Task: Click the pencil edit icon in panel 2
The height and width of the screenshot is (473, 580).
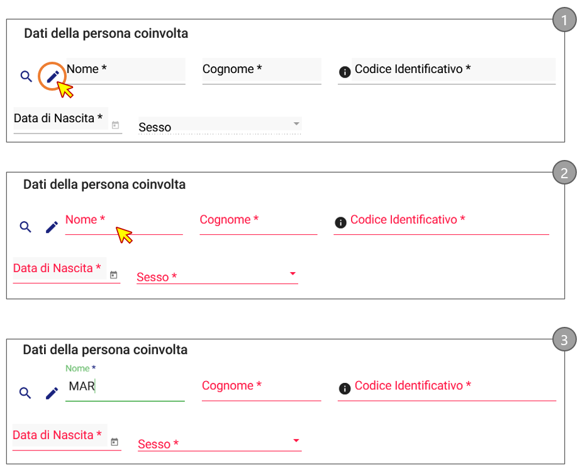Action: click(52, 227)
